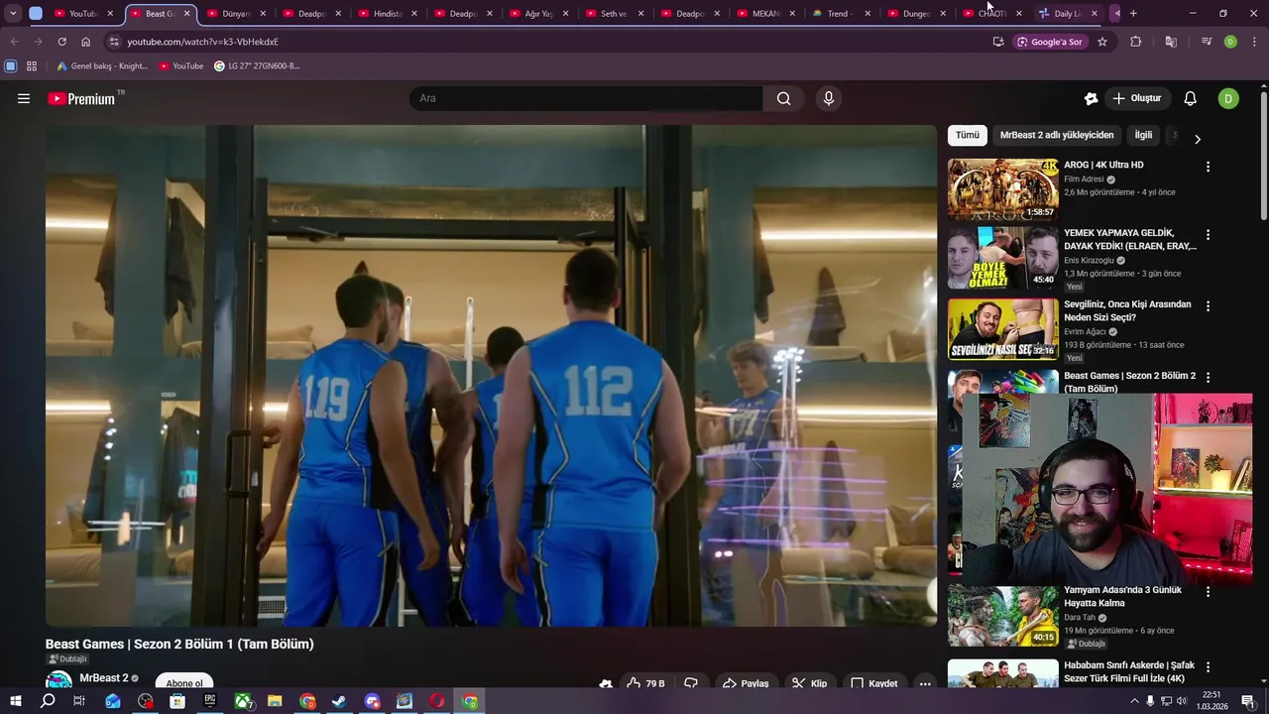Open options for Yemek Yapmaya Geldik video
This screenshot has width=1269, height=714.
(x=1208, y=235)
